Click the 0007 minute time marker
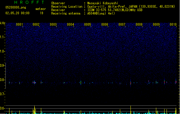Viewport: 180px width, 114px height. [122, 25]
